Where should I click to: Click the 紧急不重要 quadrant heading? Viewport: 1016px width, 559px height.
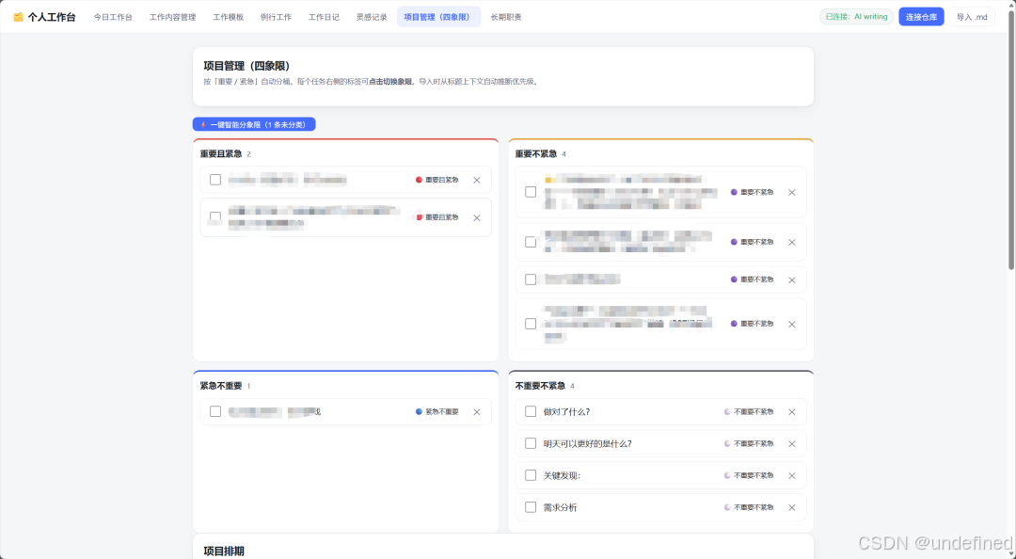point(221,386)
